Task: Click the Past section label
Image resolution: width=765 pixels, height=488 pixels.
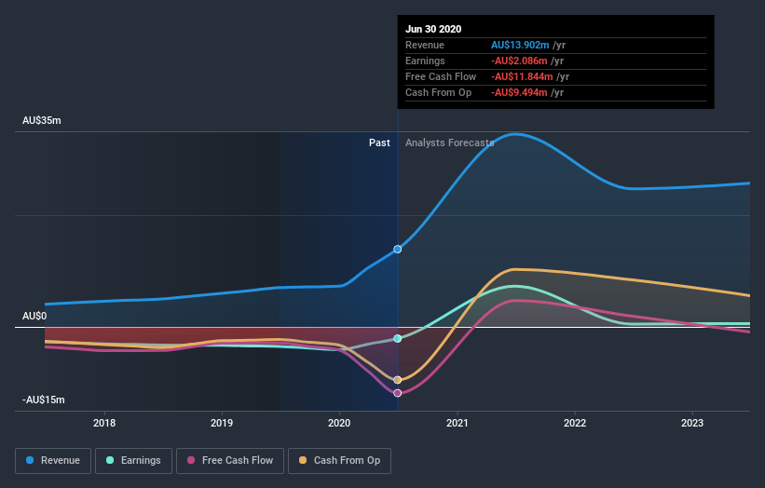Action: click(x=379, y=142)
